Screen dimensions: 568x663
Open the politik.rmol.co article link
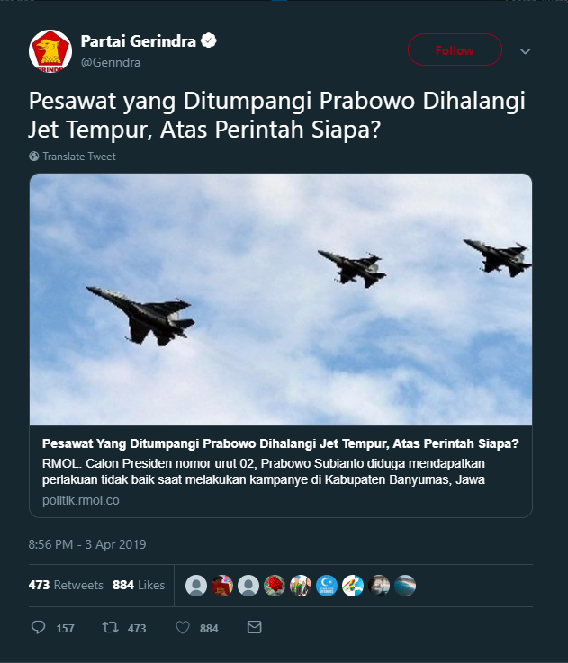pos(81,501)
